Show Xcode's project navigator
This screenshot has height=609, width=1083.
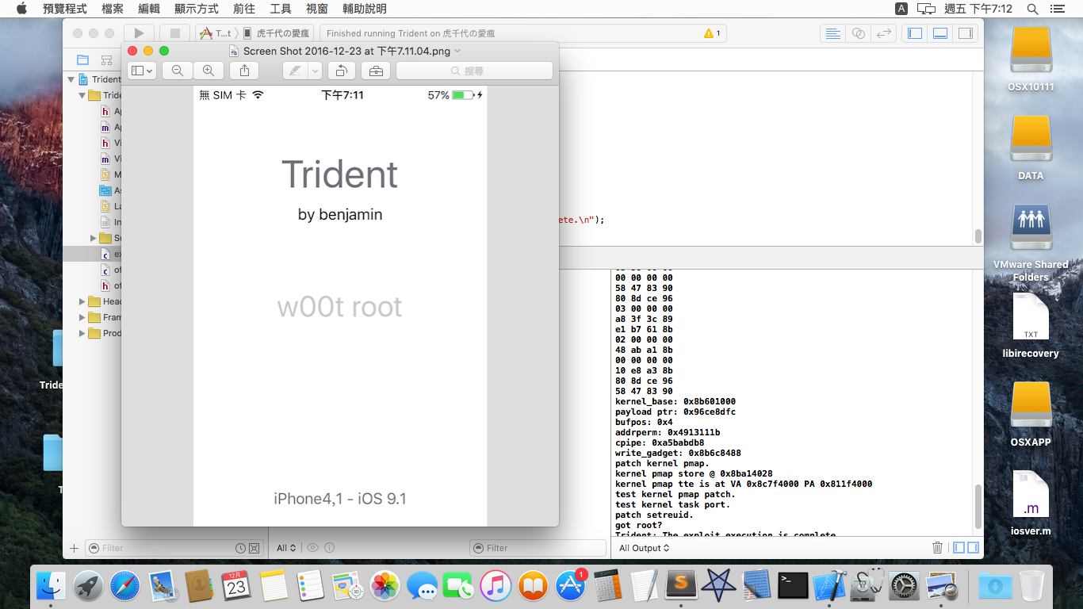(82, 59)
